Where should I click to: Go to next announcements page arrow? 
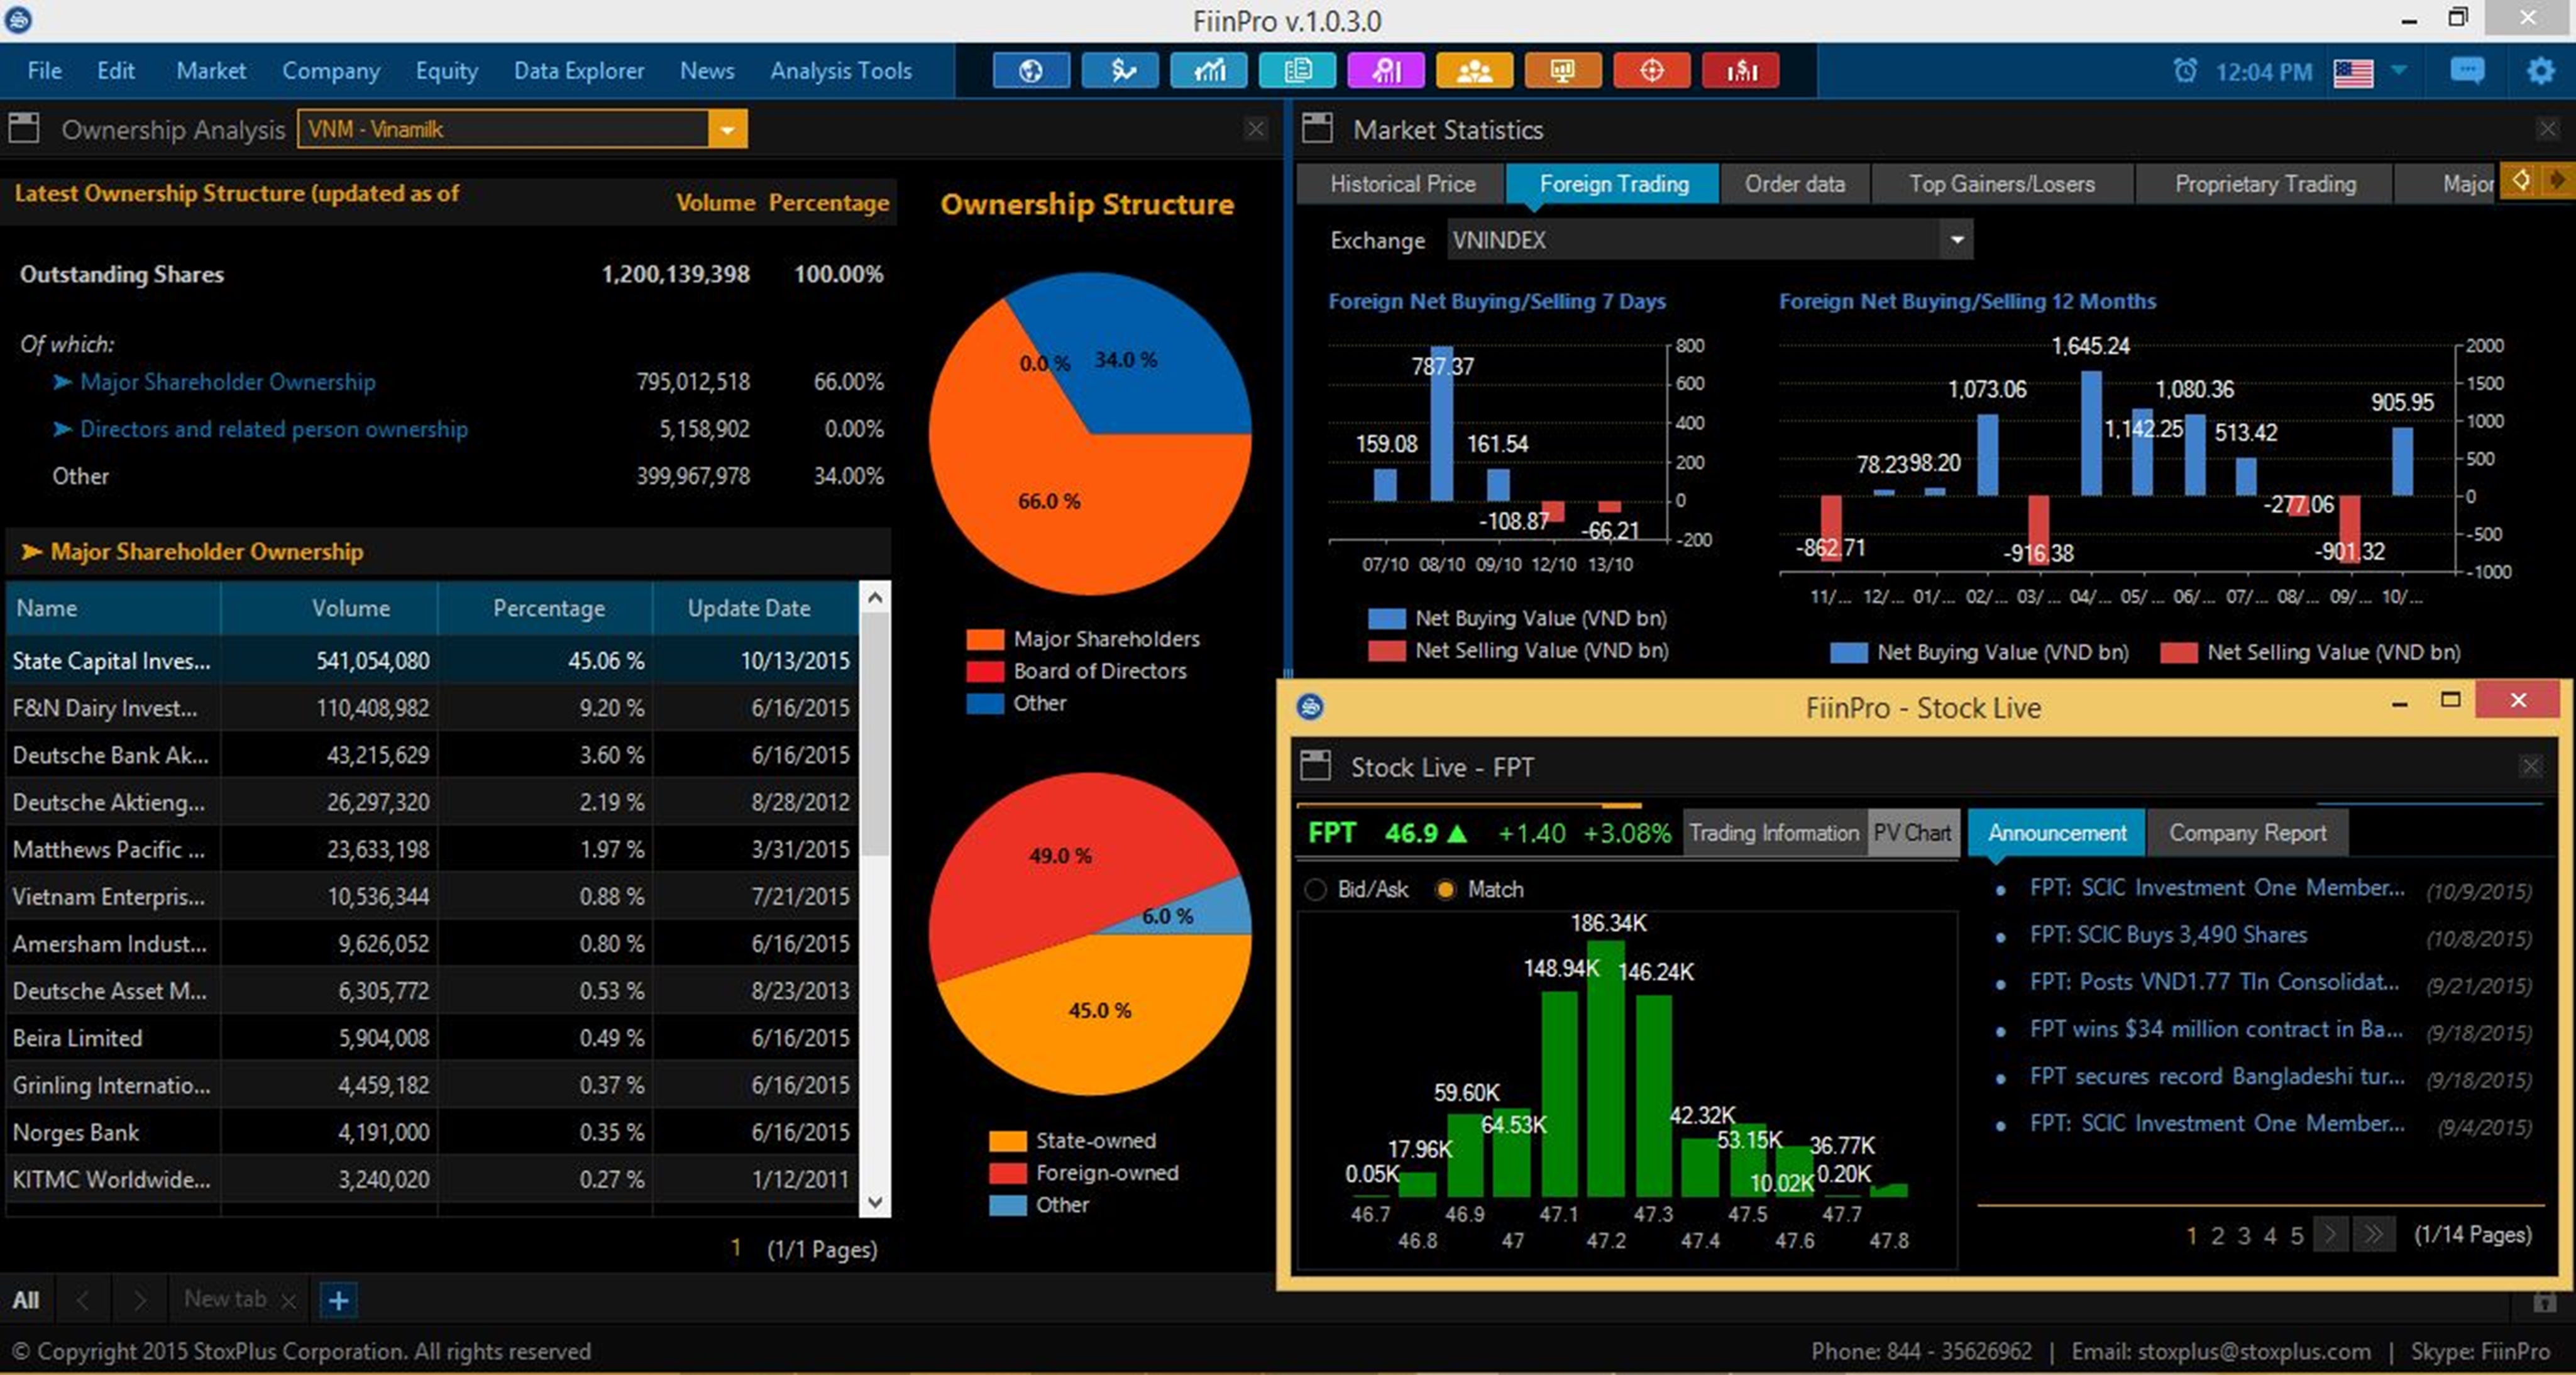[2330, 1235]
